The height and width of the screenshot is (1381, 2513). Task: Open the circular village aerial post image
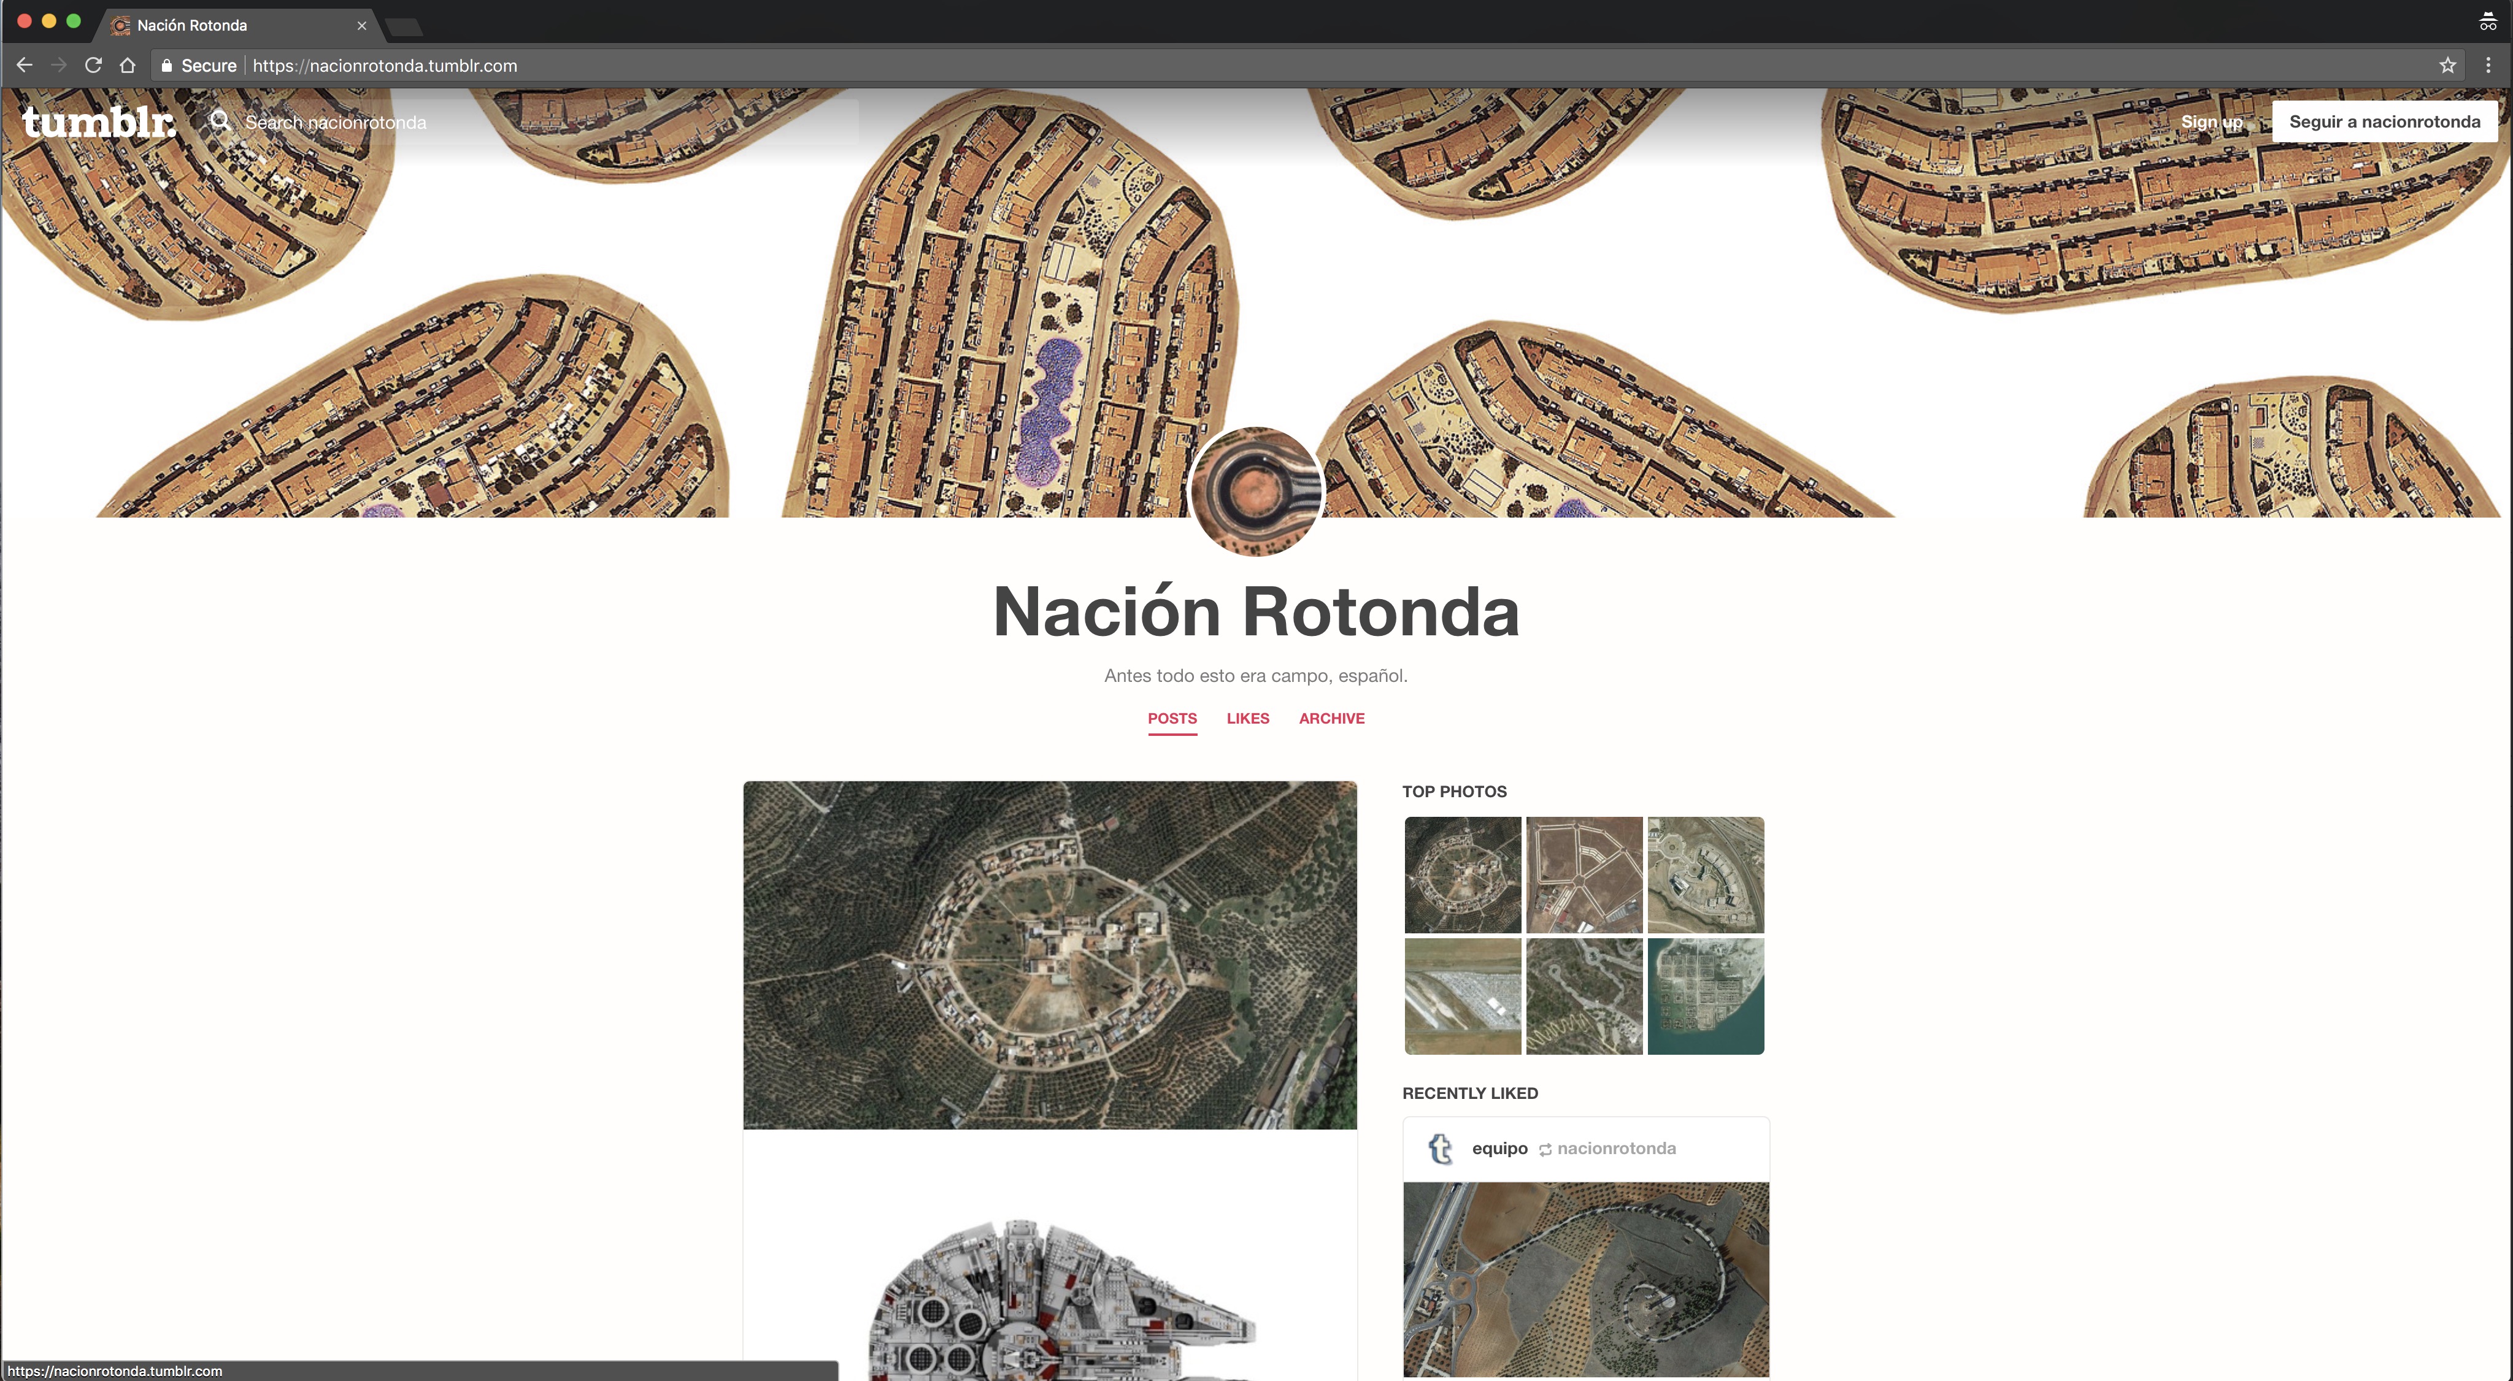click(x=1050, y=955)
